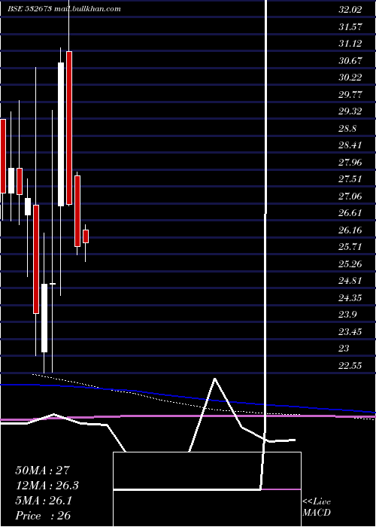Click the 28.41 price axis label
Screen dimensions: 376x527
click(350, 145)
